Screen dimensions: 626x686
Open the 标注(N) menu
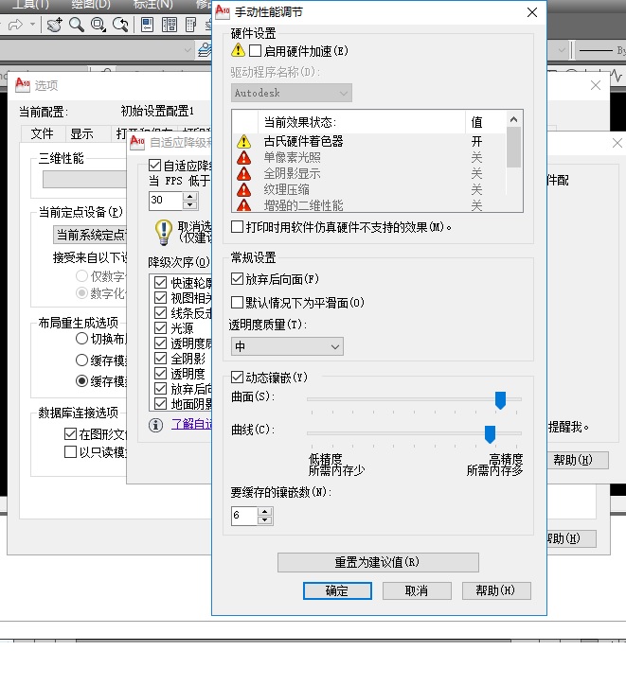(x=153, y=5)
